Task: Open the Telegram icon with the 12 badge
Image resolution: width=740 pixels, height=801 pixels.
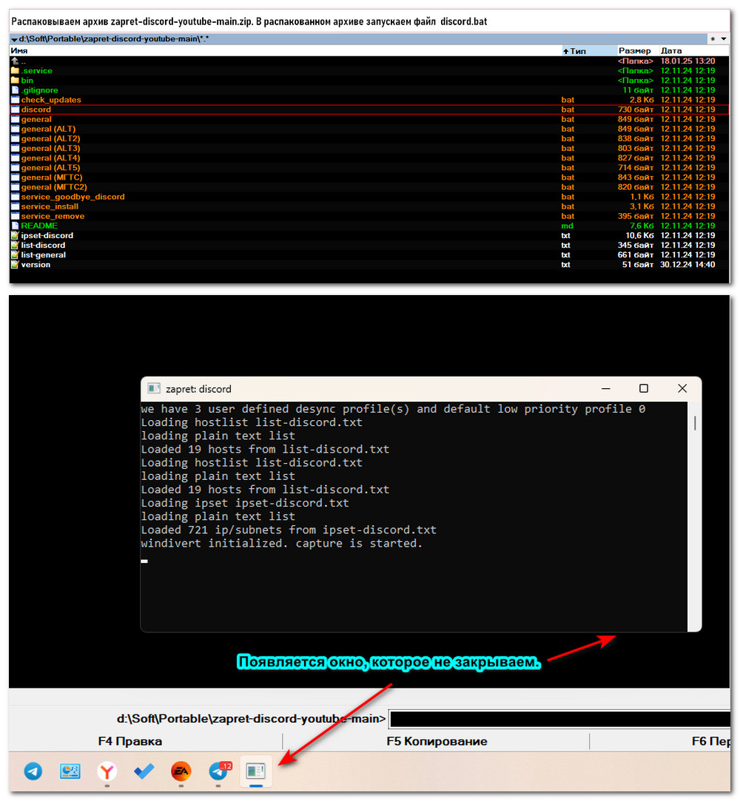Action: [220, 771]
